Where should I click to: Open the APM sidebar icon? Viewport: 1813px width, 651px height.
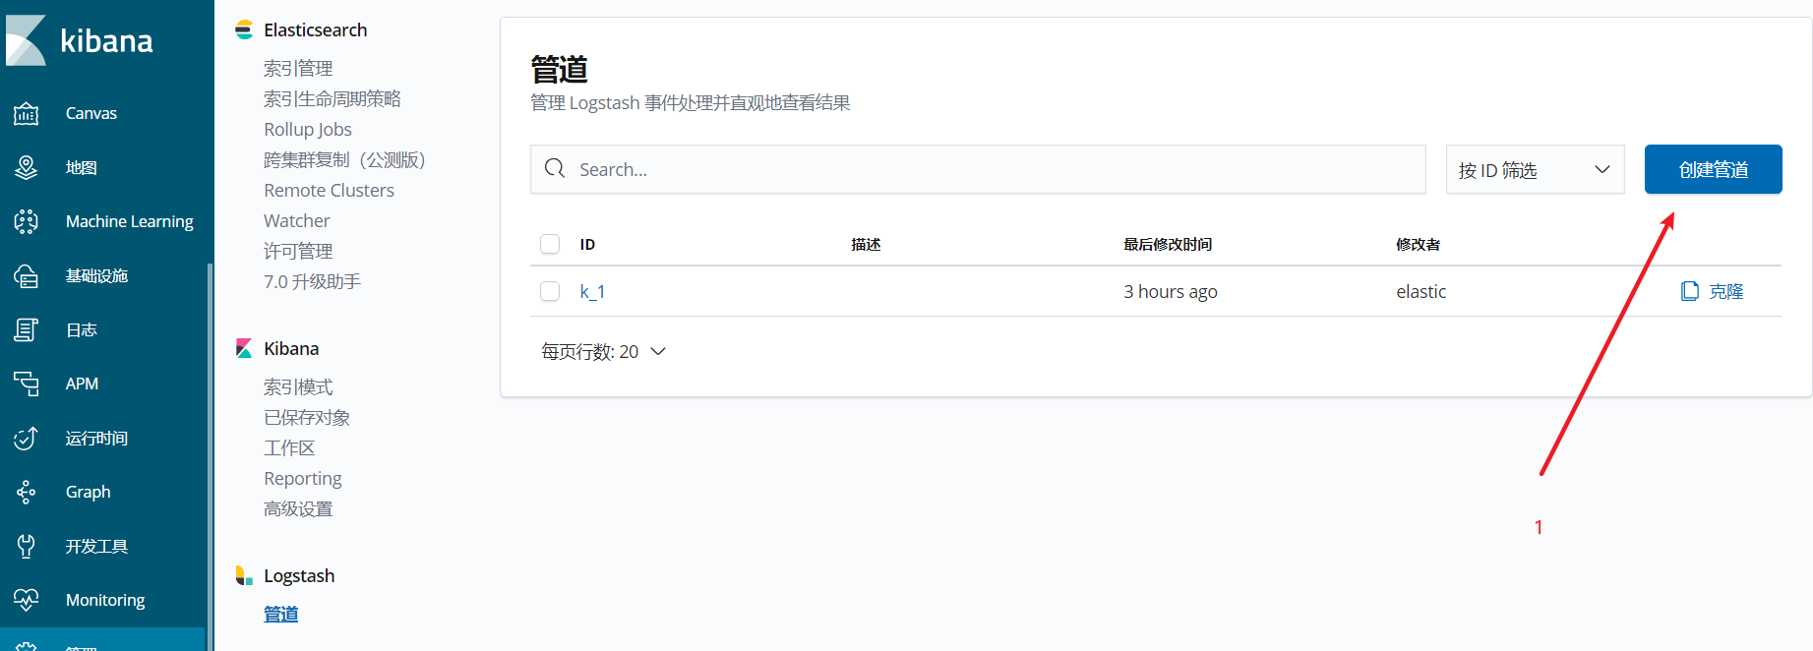coord(27,385)
